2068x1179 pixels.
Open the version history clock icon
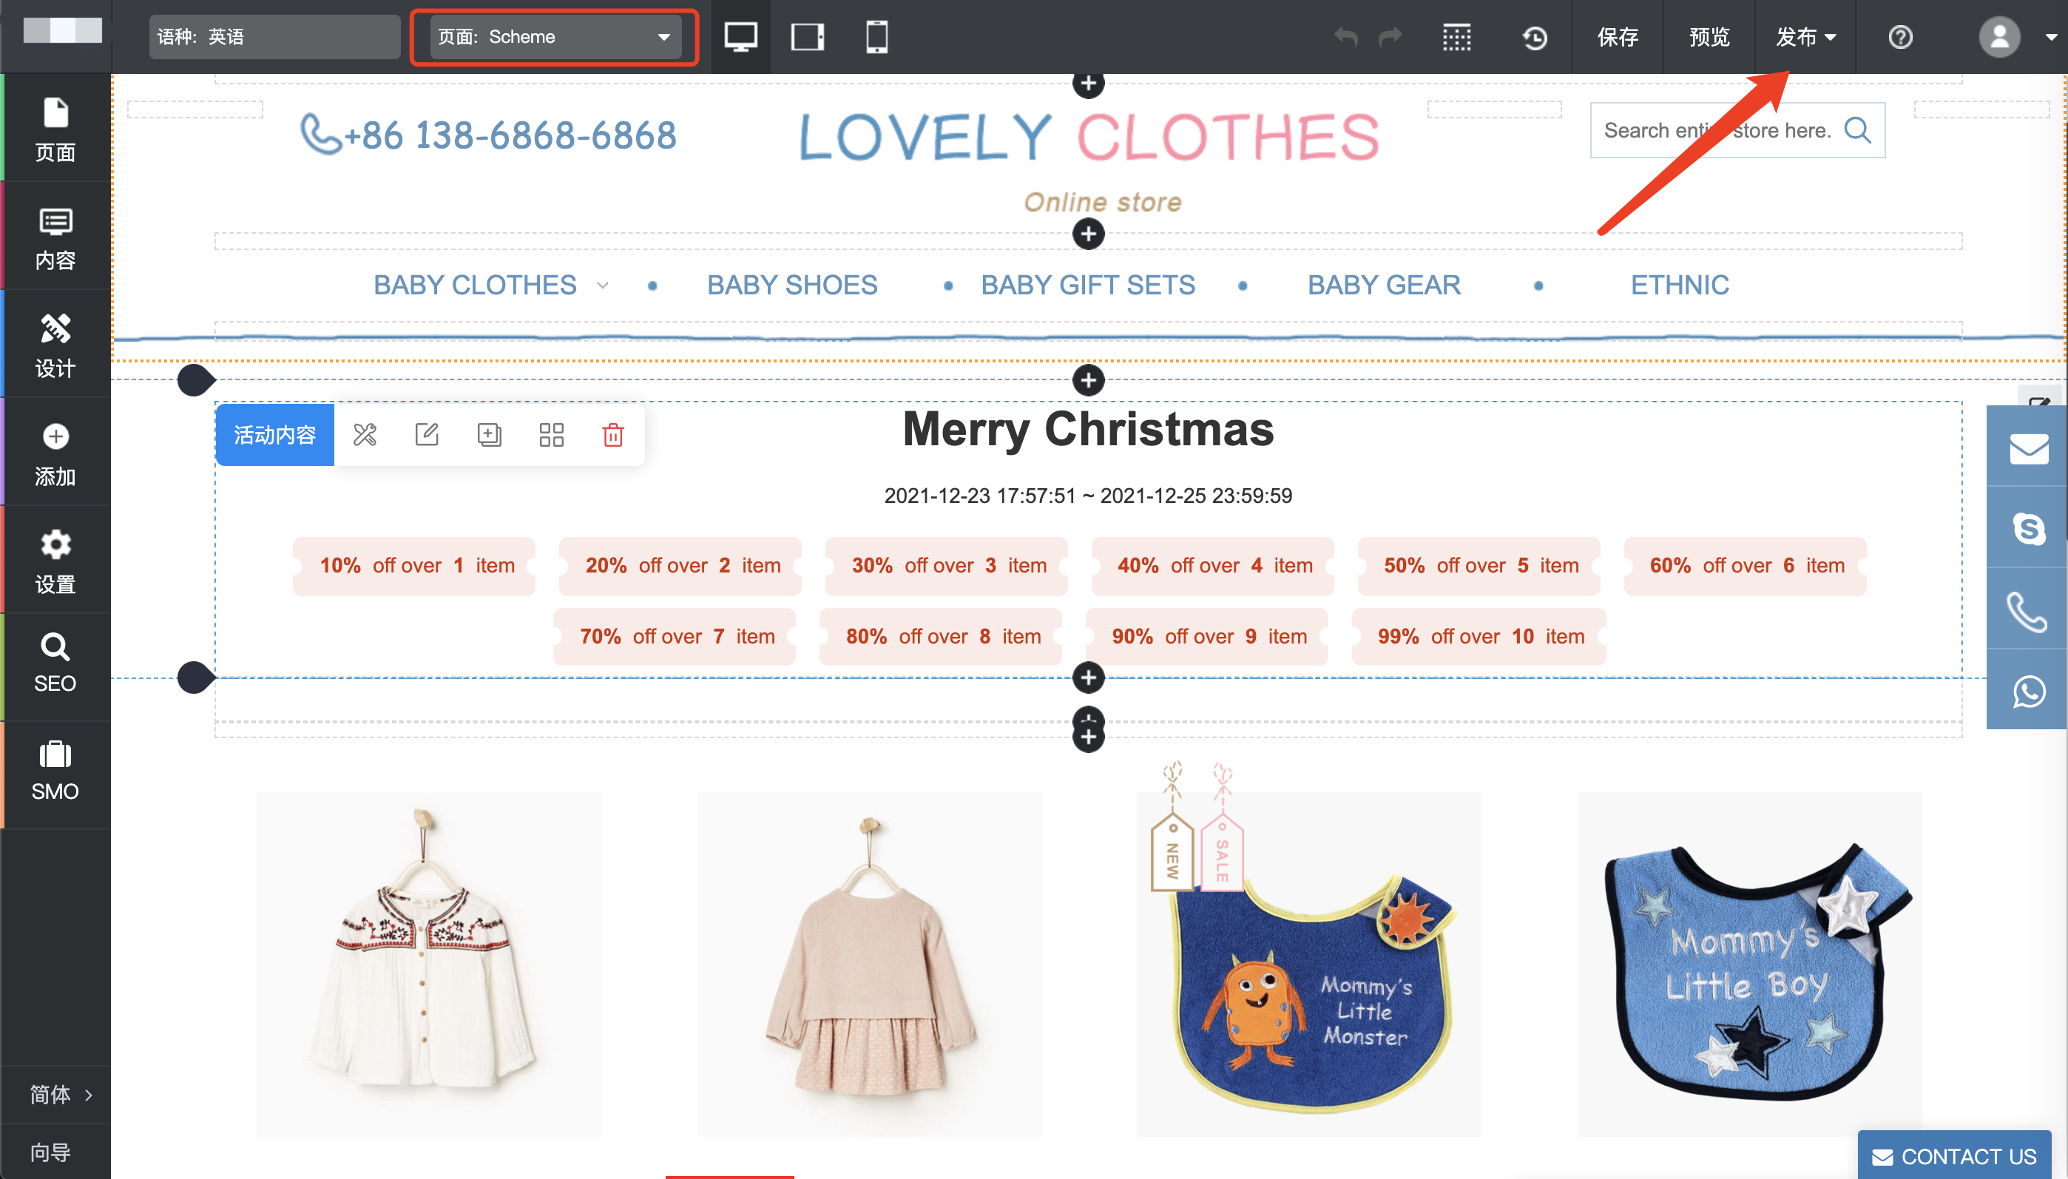(x=1535, y=37)
